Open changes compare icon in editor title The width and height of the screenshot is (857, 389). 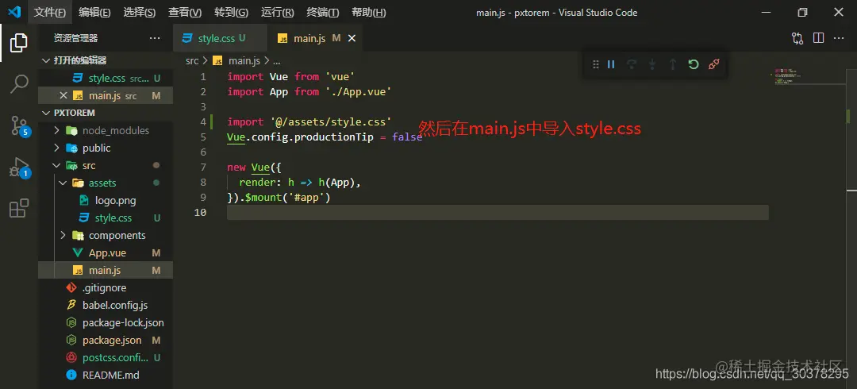(797, 38)
